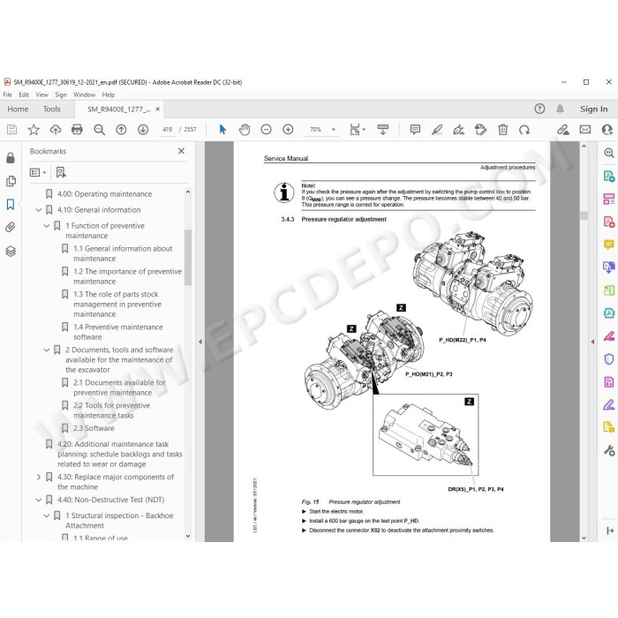The width and height of the screenshot is (618, 618).
Task: Open the Window menu
Action: point(85,94)
